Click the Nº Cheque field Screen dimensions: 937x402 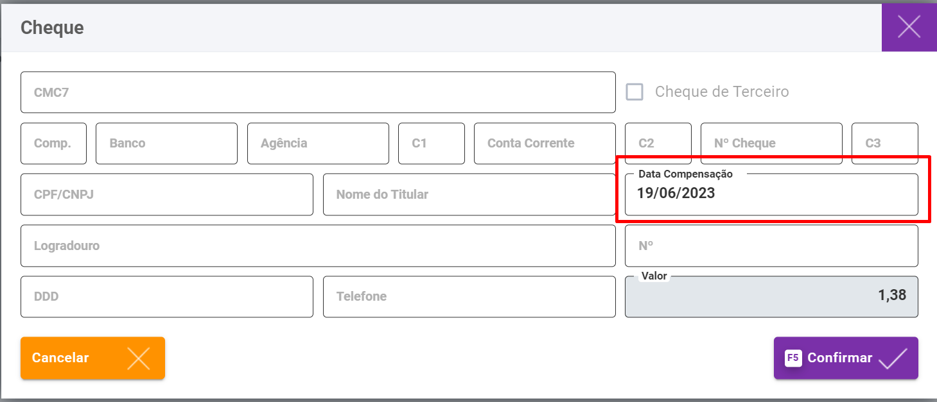coord(771,144)
